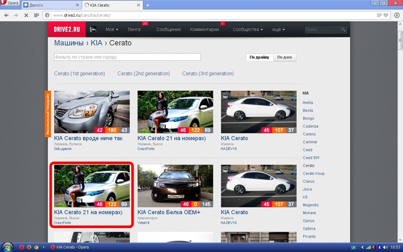Launch Opera from taskbar quick launch
The width and height of the screenshot is (403, 252).
21,247
